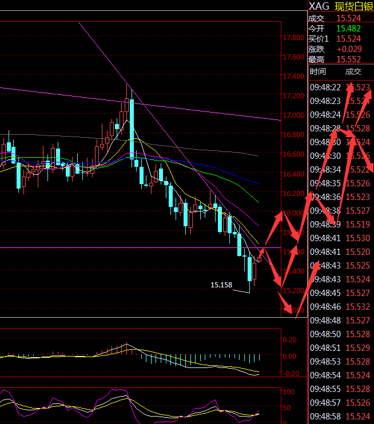Select the 现货白银 instrument name
The image size is (374, 424).
(x=354, y=6)
